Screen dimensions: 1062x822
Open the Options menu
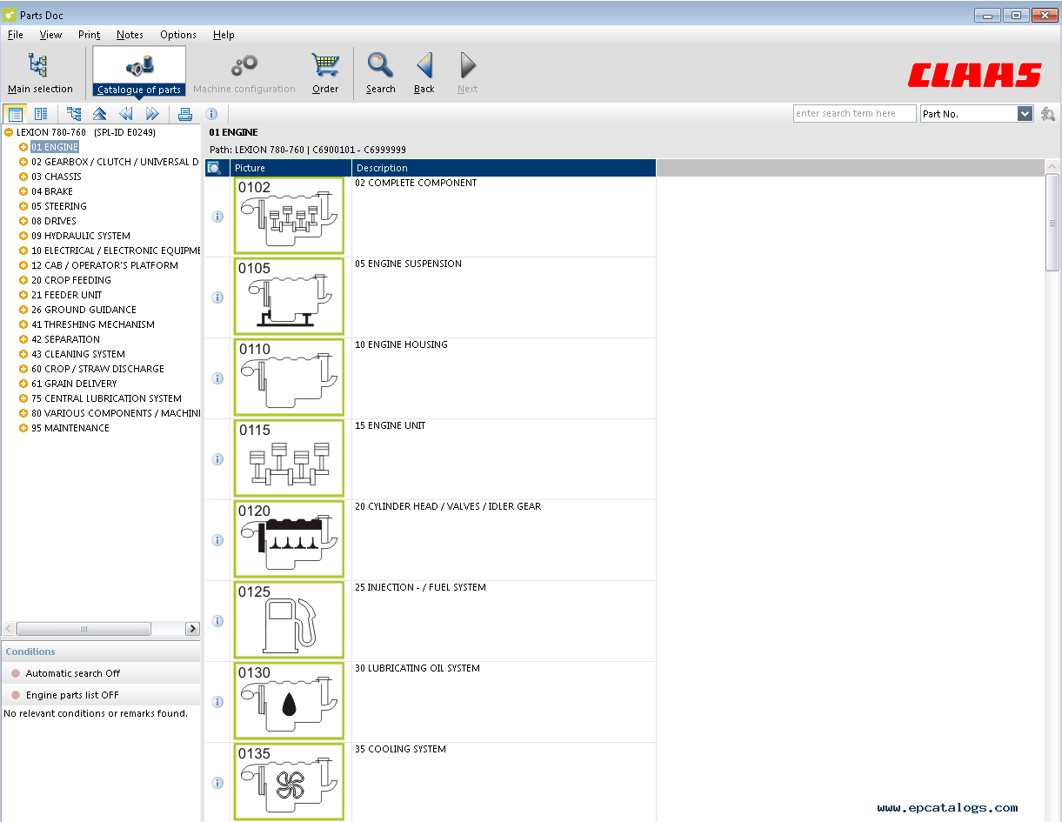click(177, 35)
